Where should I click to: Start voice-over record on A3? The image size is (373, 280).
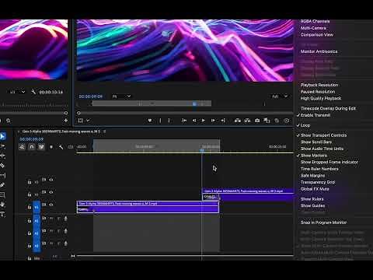coord(66,243)
